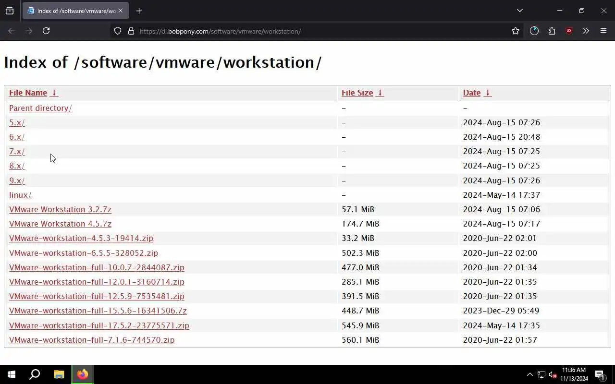Open File Explorer from taskbar
615x384 pixels.
pyautogui.click(x=59, y=374)
